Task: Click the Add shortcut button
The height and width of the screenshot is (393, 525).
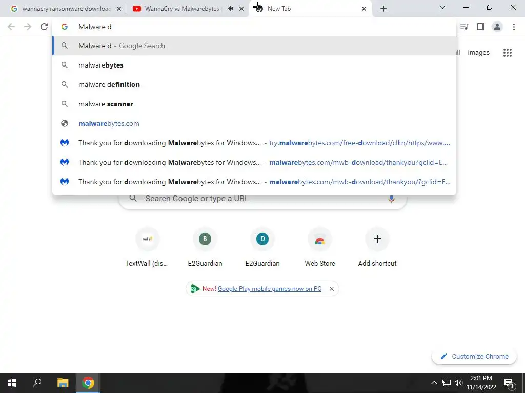Action: 377,248
